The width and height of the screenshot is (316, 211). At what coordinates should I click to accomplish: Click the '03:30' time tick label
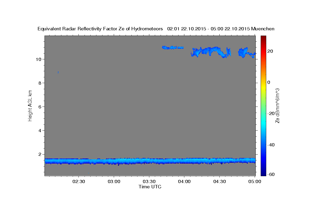pyautogui.click(x=149, y=182)
